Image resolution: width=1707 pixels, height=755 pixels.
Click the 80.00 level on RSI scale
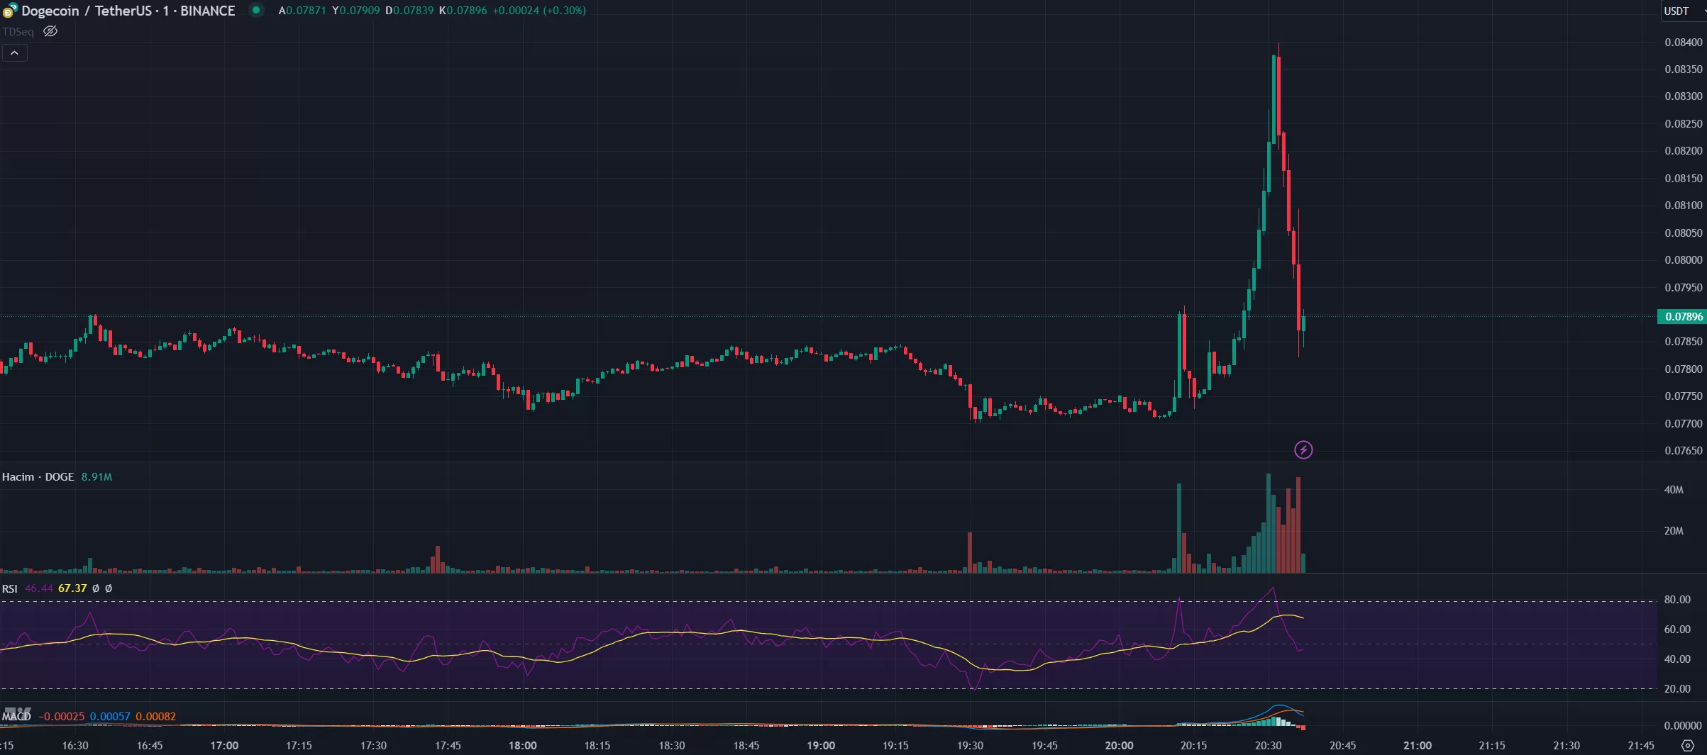pyautogui.click(x=1677, y=600)
